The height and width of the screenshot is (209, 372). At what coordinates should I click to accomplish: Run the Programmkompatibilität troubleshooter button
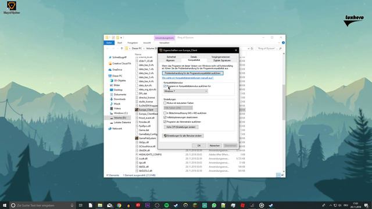(x=192, y=73)
